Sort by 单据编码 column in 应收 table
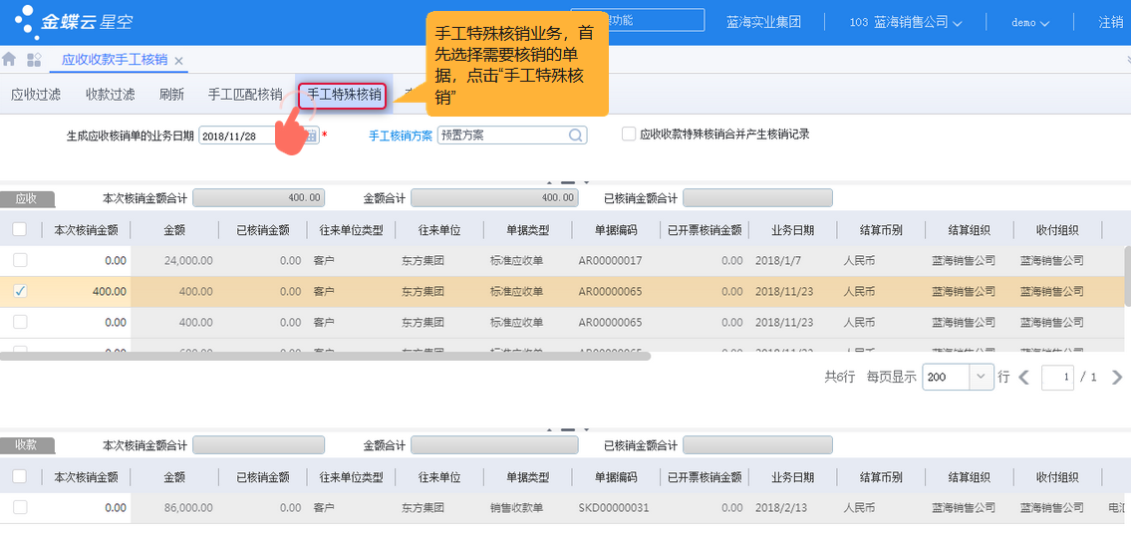This screenshot has width=1131, height=543. (616, 230)
